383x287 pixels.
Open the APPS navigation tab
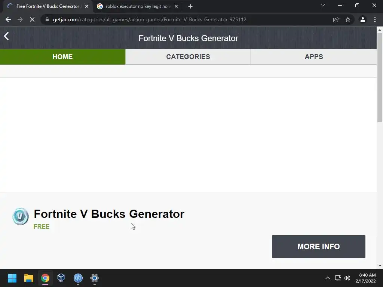pyautogui.click(x=314, y=57)
